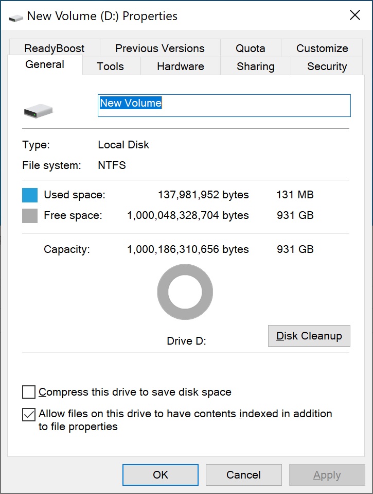Click the large disk drive icon
The height and width of the screenshot is (494, 373).
point(39,111)
